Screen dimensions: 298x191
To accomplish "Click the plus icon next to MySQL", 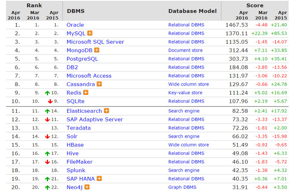I will (x=90, y=33).
